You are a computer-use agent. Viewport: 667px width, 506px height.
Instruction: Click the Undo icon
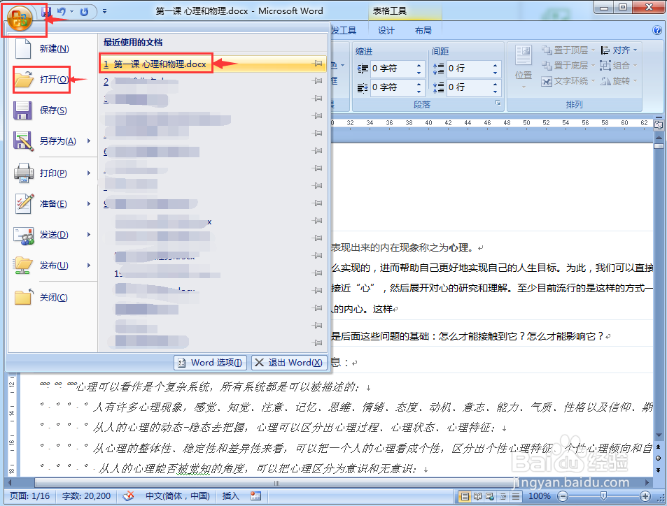pos(62,10)
